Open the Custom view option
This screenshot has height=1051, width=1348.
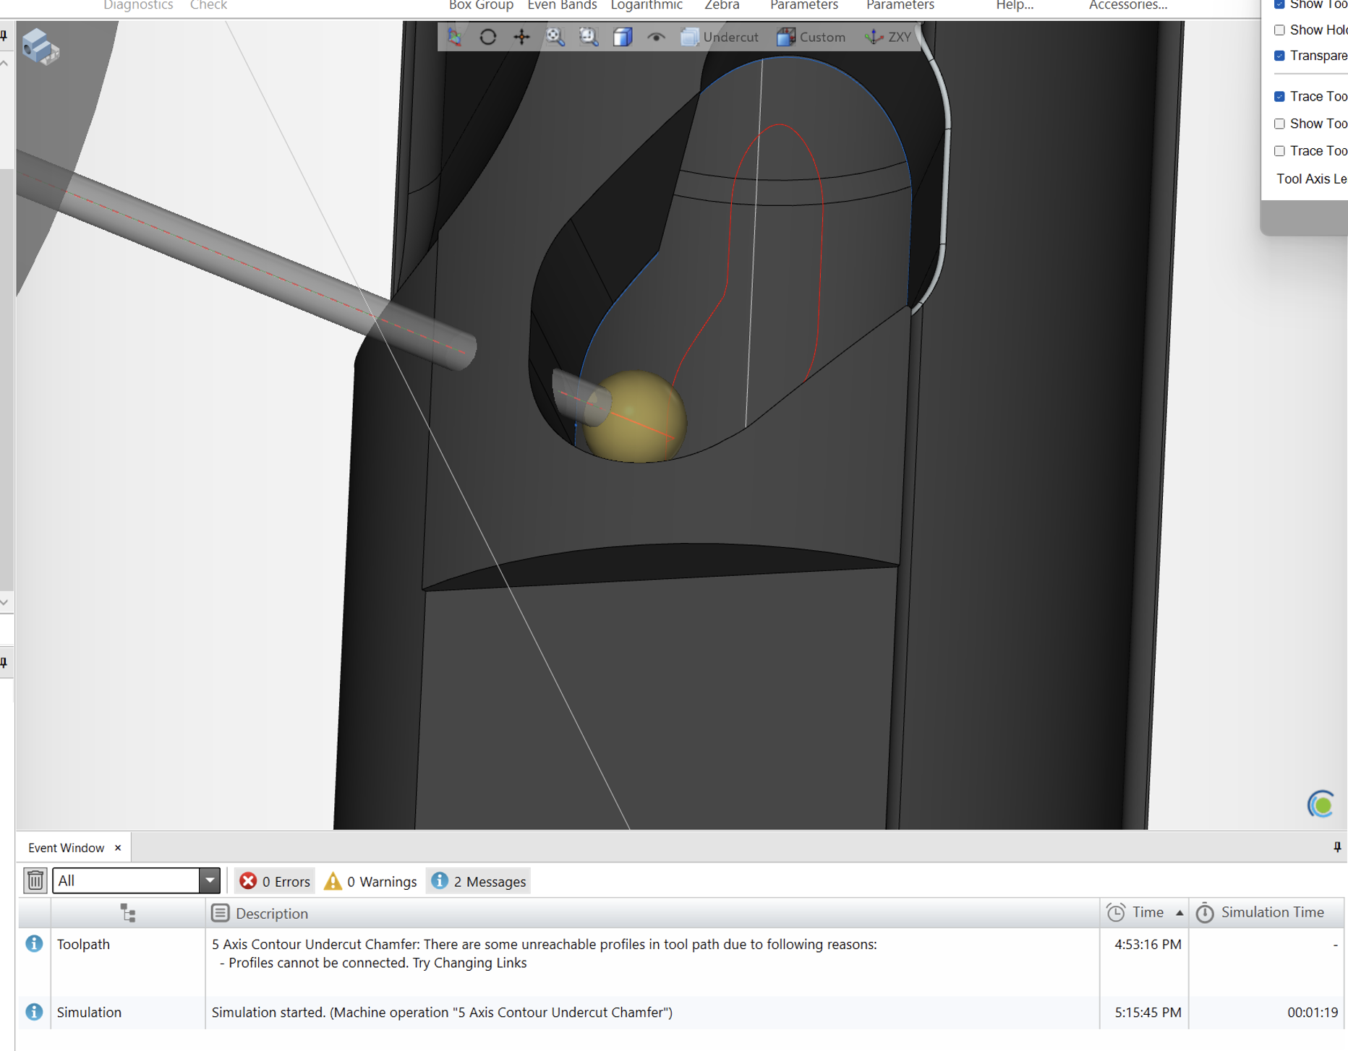click(811, 37)
